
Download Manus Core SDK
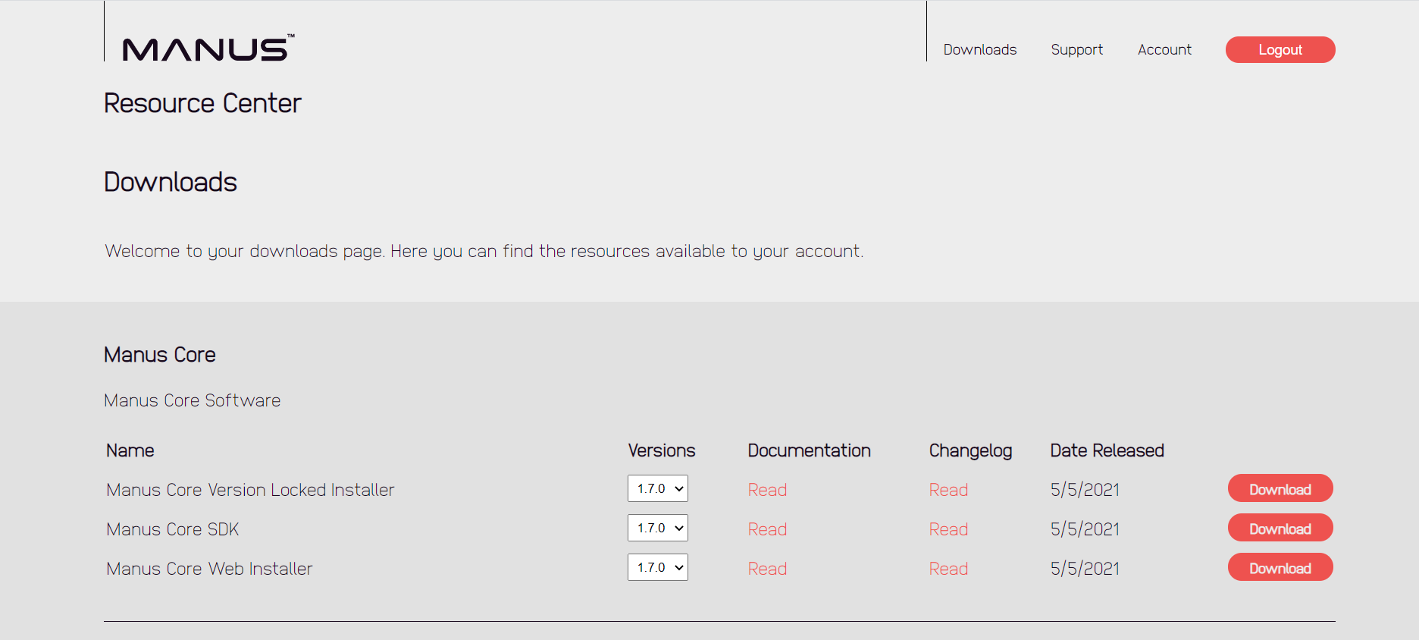pyautogui.click(x=1280, y=528)
